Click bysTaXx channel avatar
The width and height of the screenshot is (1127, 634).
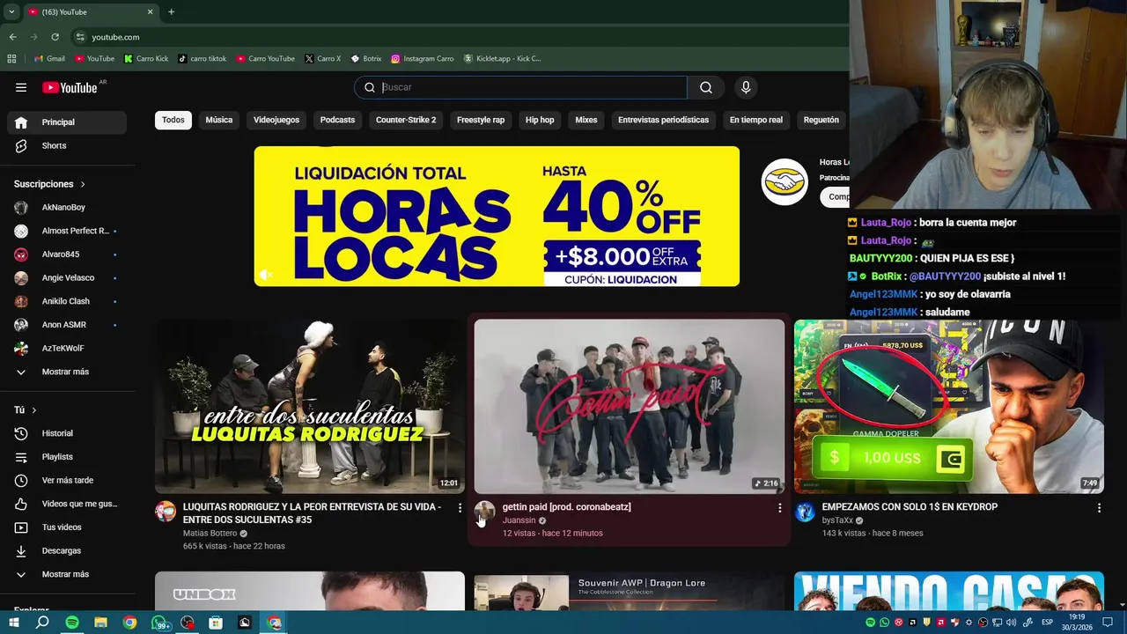click(805, 512)
